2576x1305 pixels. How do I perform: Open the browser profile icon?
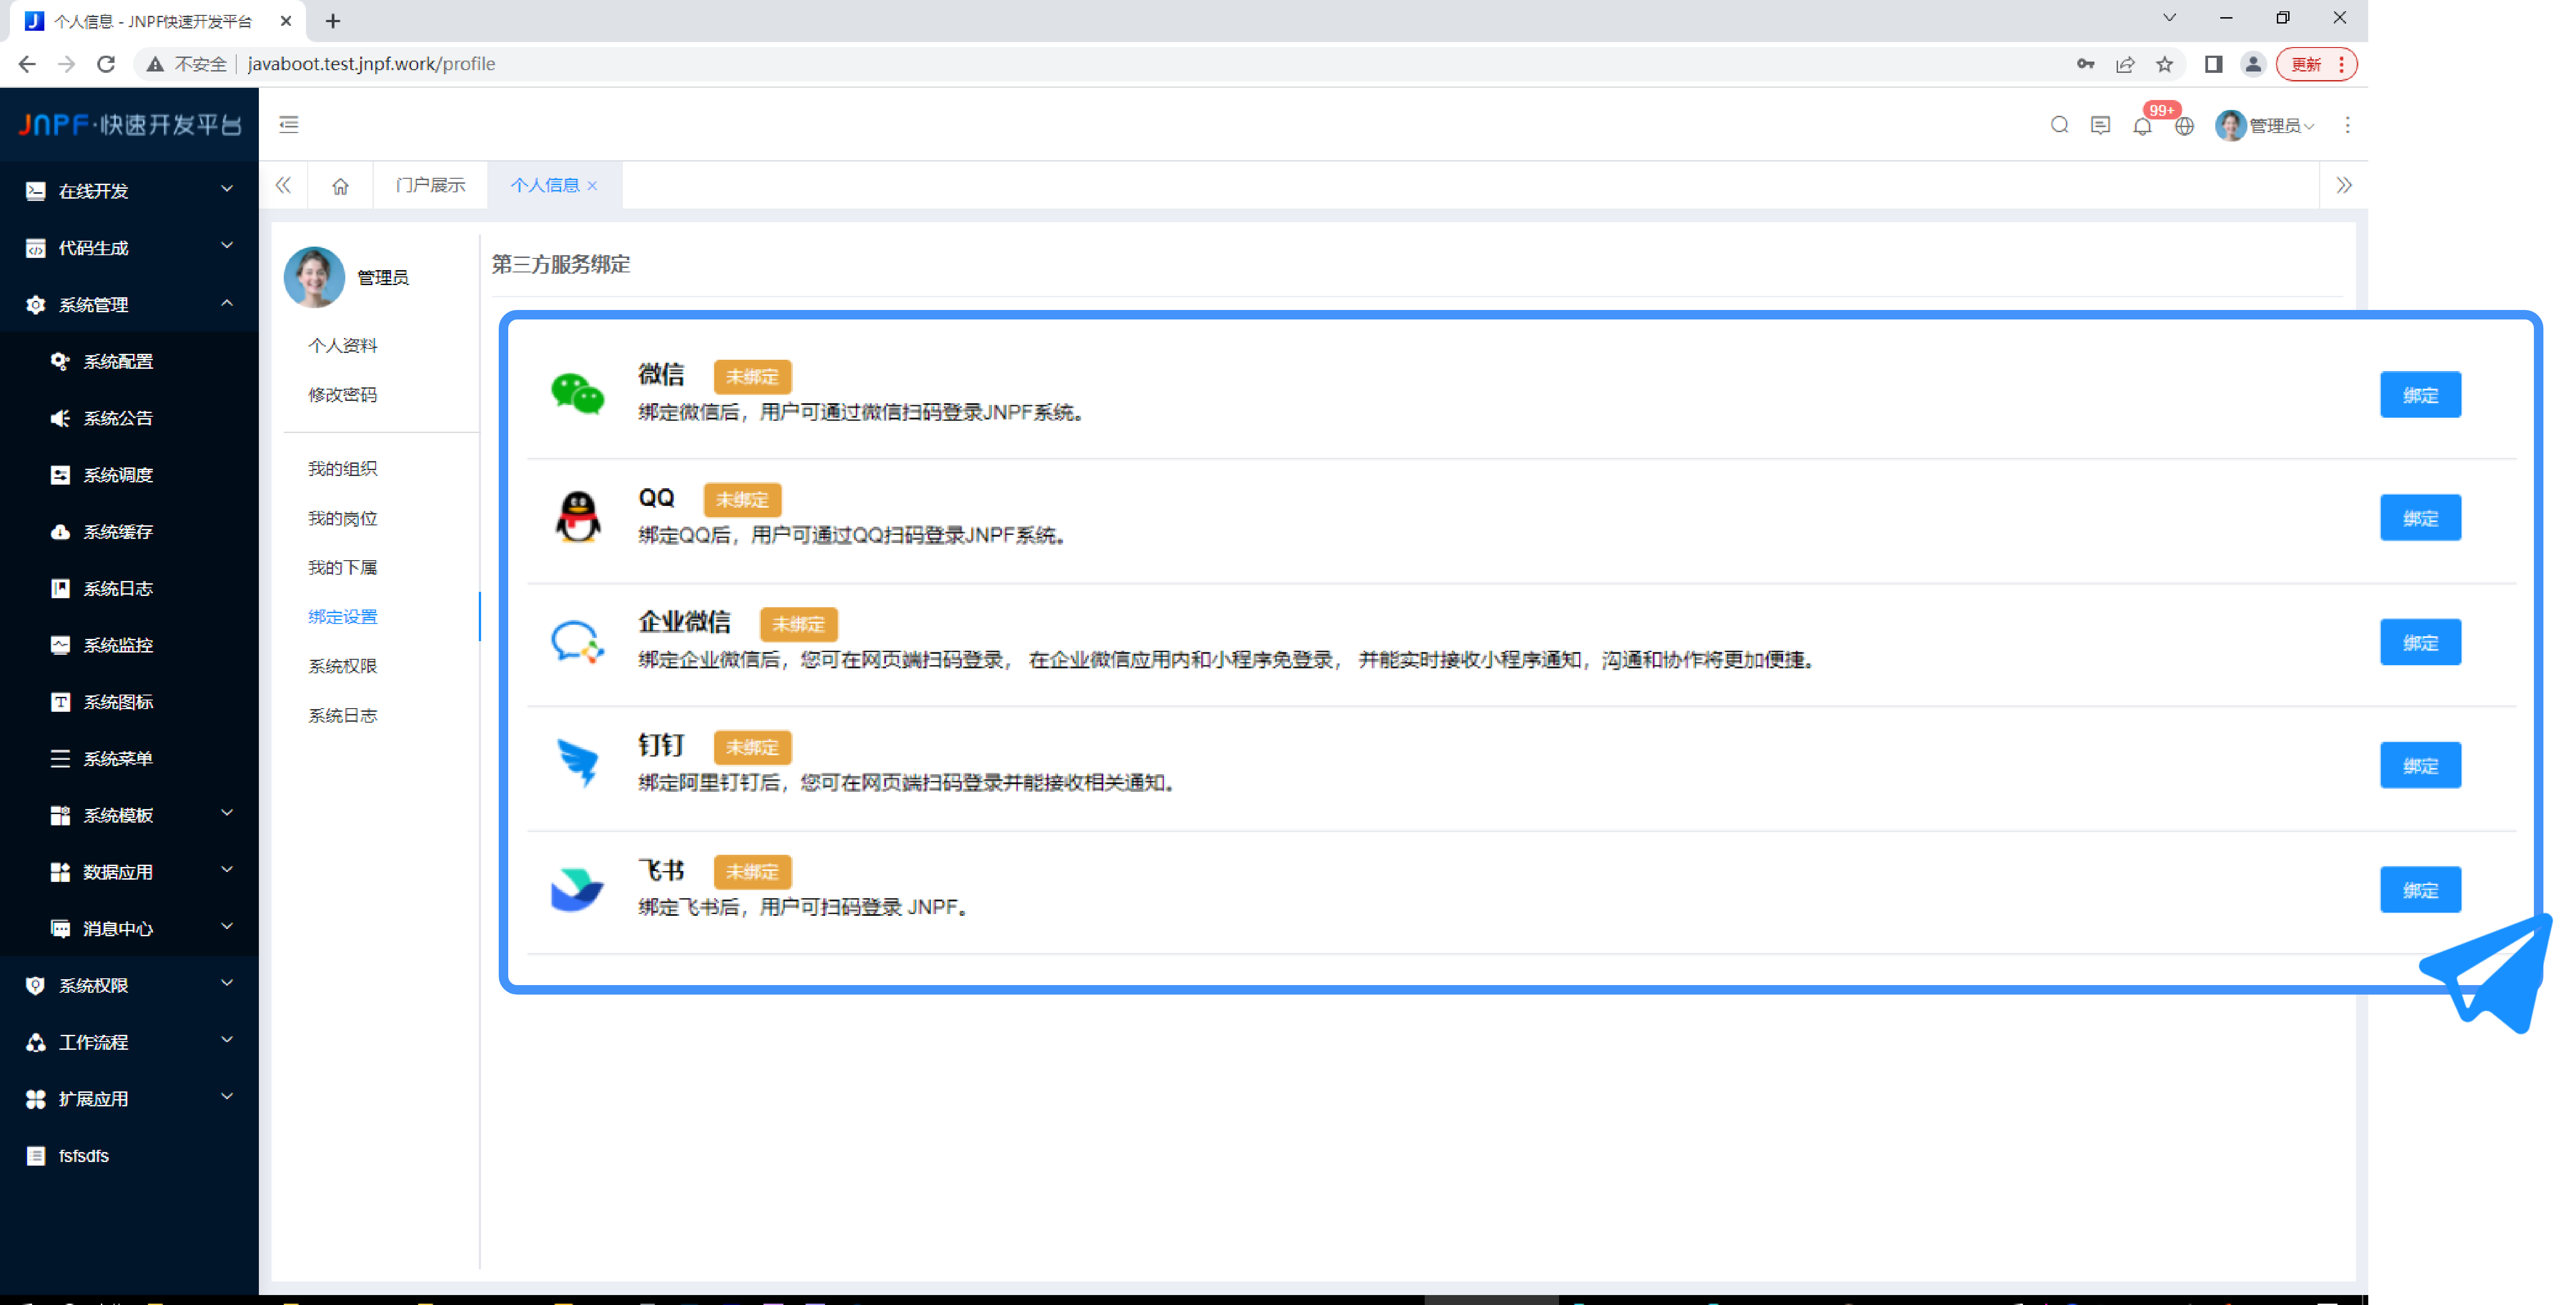[2252, 64]
